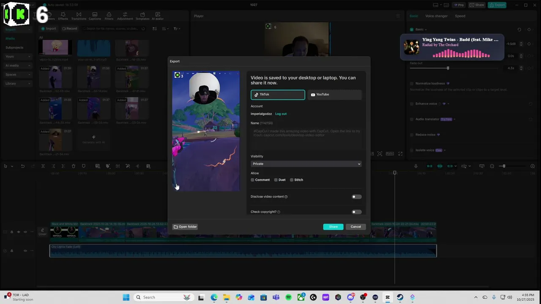
Task: Click the Fade out 4.3s stepper
Action: pos(521,68)
